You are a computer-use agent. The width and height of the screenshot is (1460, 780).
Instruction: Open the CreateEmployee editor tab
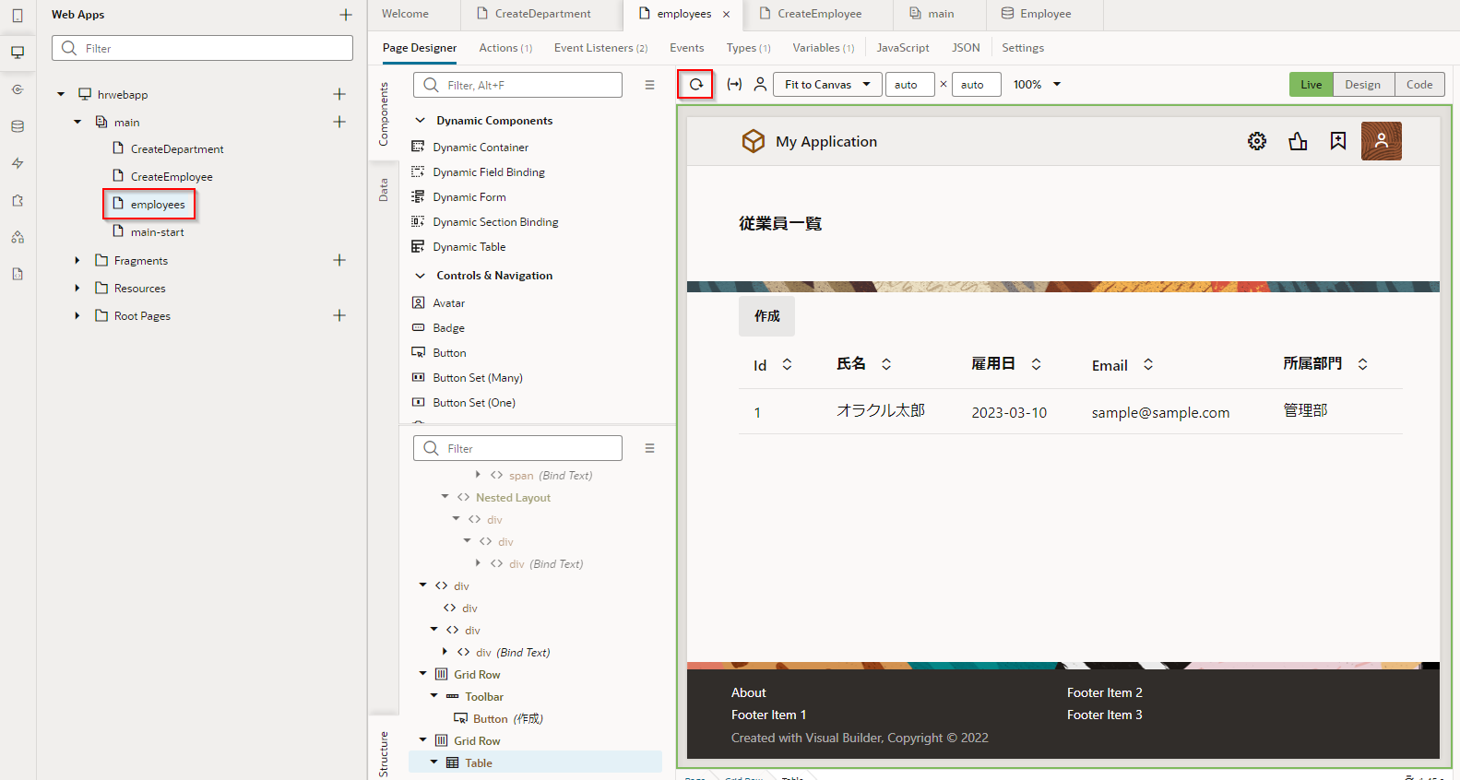818,14
